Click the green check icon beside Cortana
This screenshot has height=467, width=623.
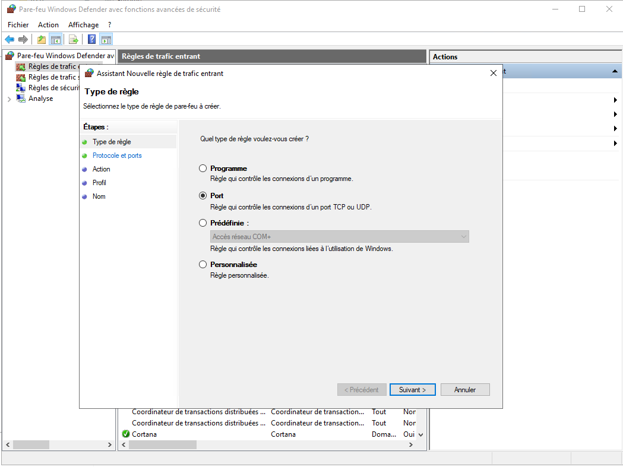(126, 434)
